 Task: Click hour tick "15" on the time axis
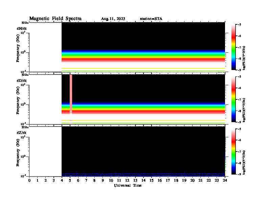tap(152, 180)
